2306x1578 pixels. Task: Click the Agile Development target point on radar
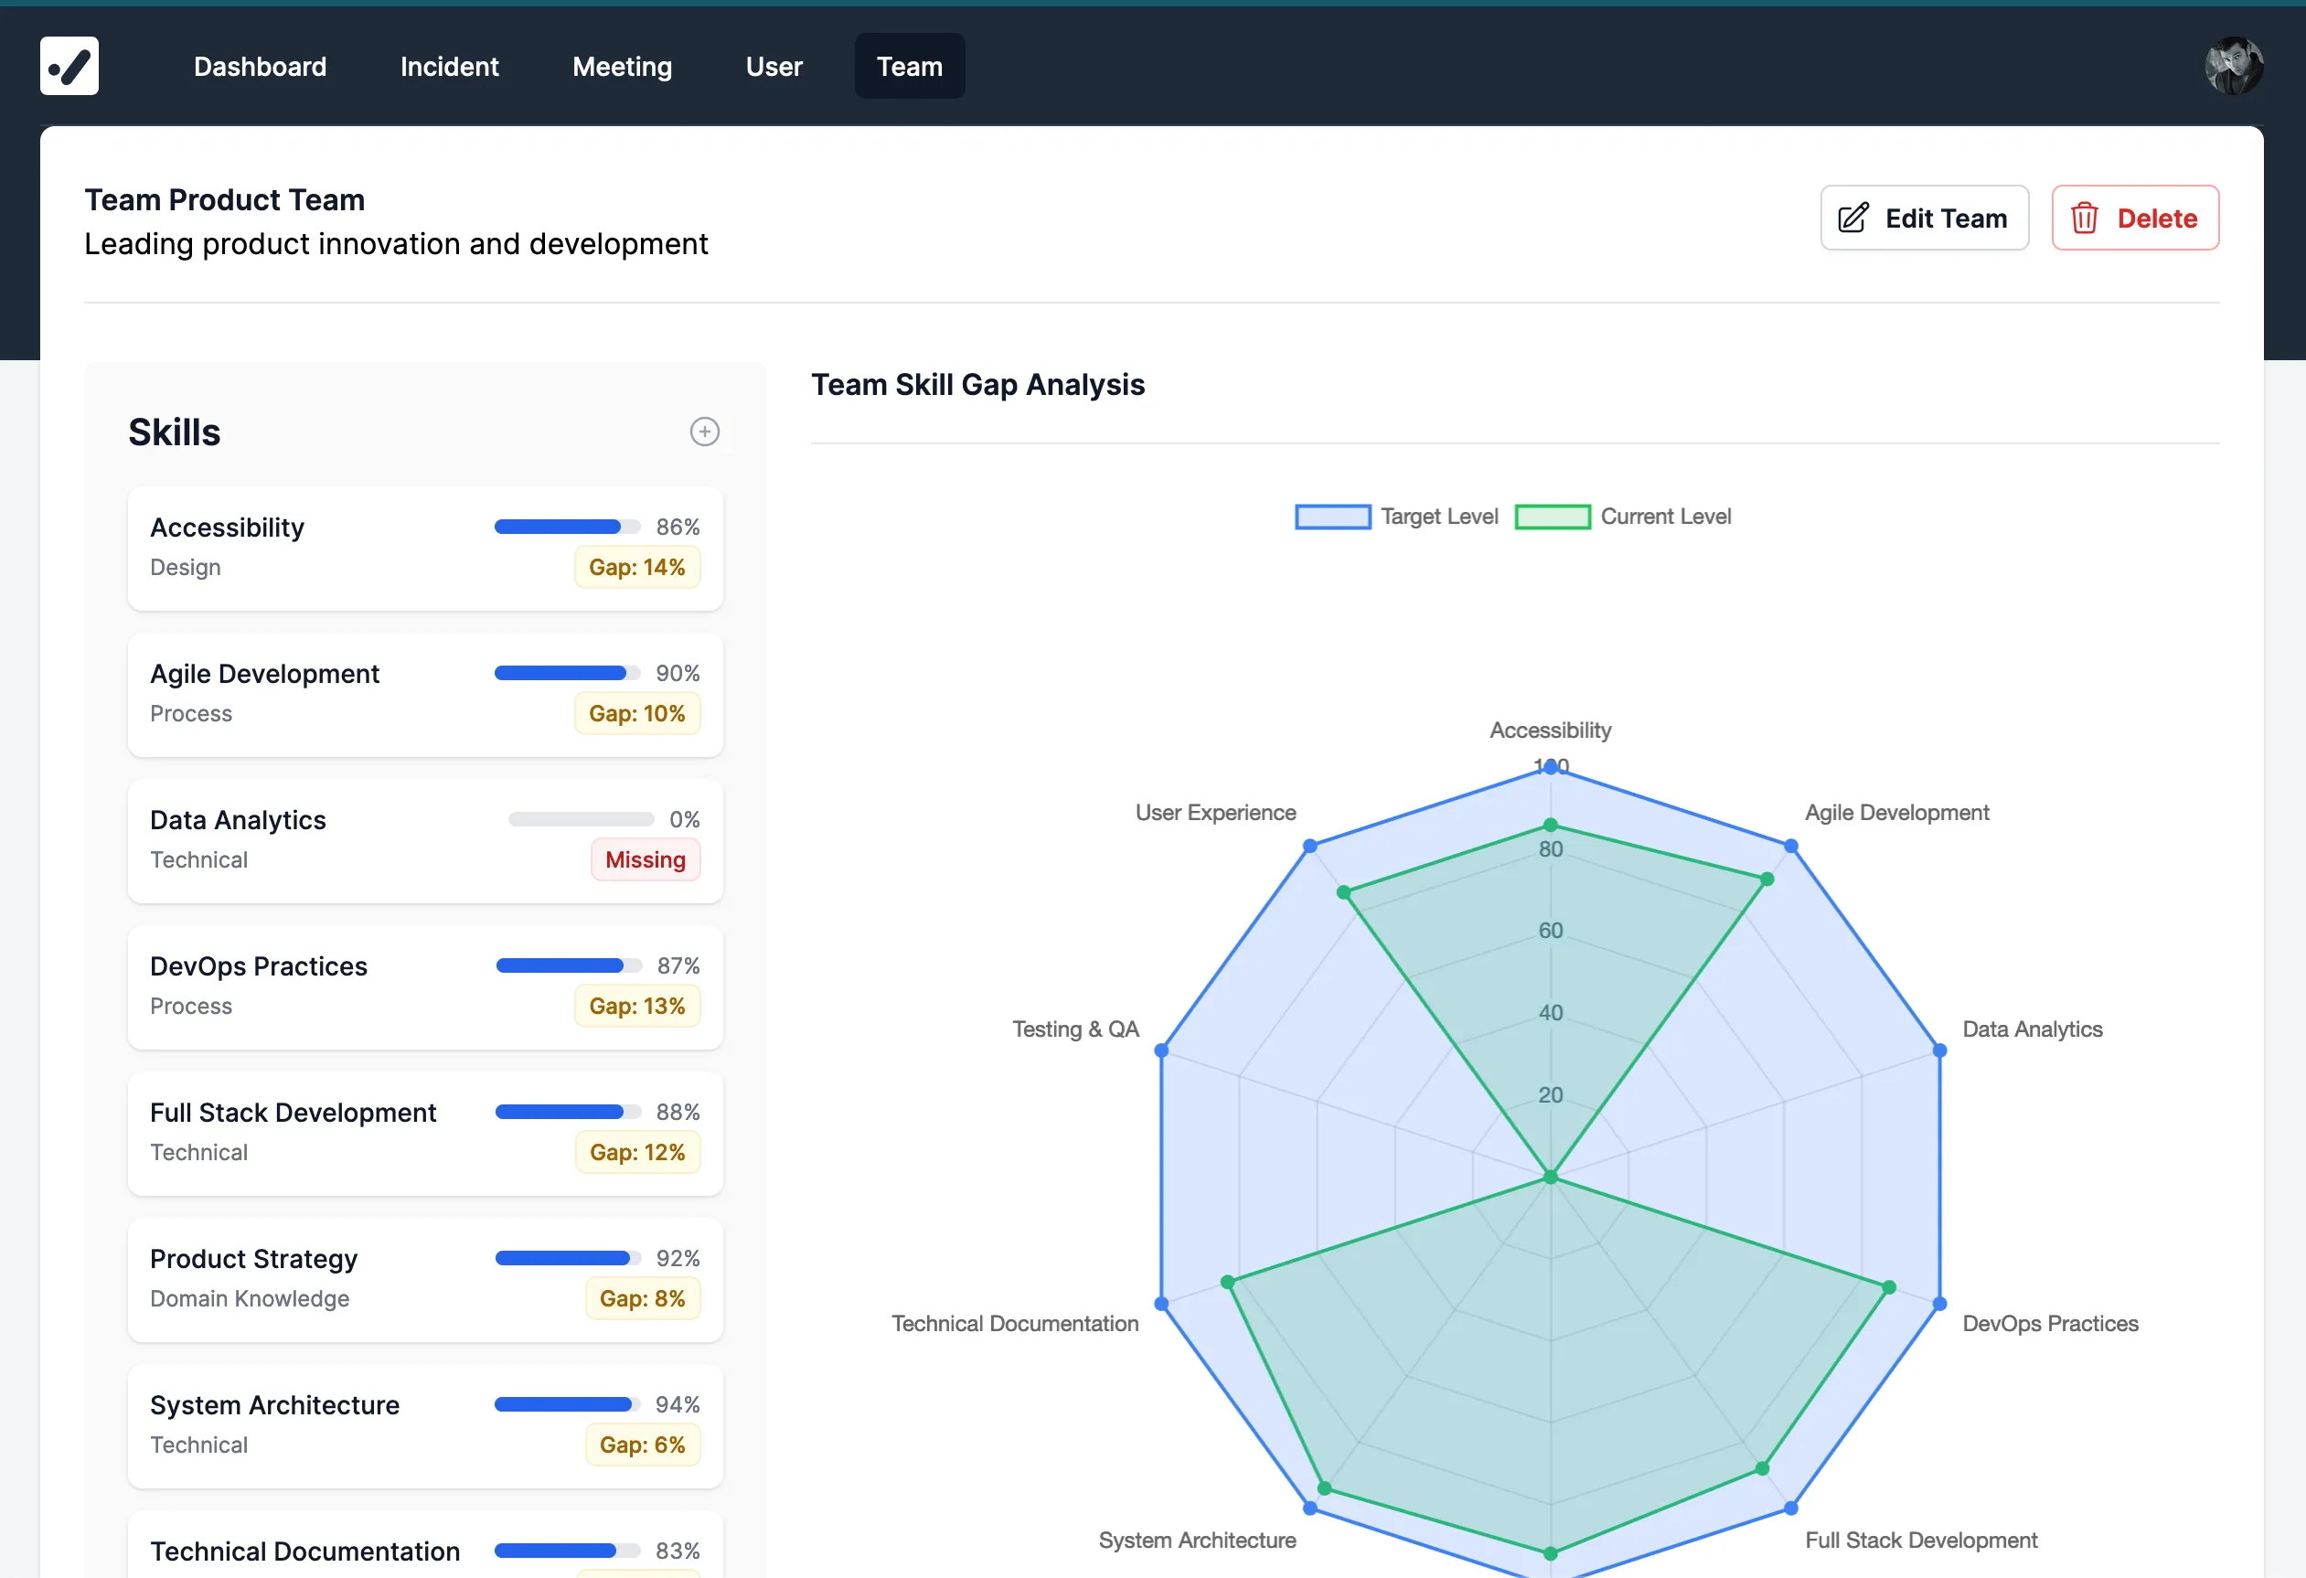click(x=1791, y=846)
